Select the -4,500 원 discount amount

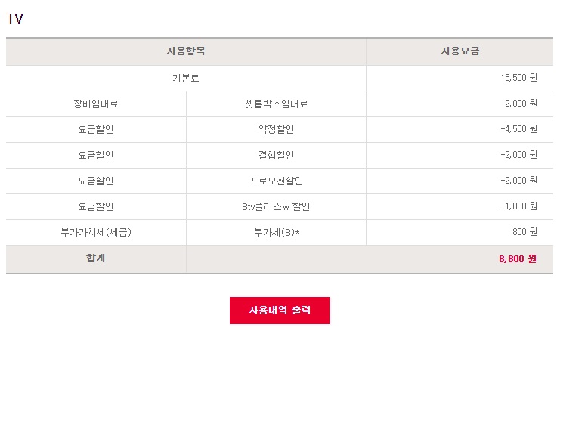518,129
